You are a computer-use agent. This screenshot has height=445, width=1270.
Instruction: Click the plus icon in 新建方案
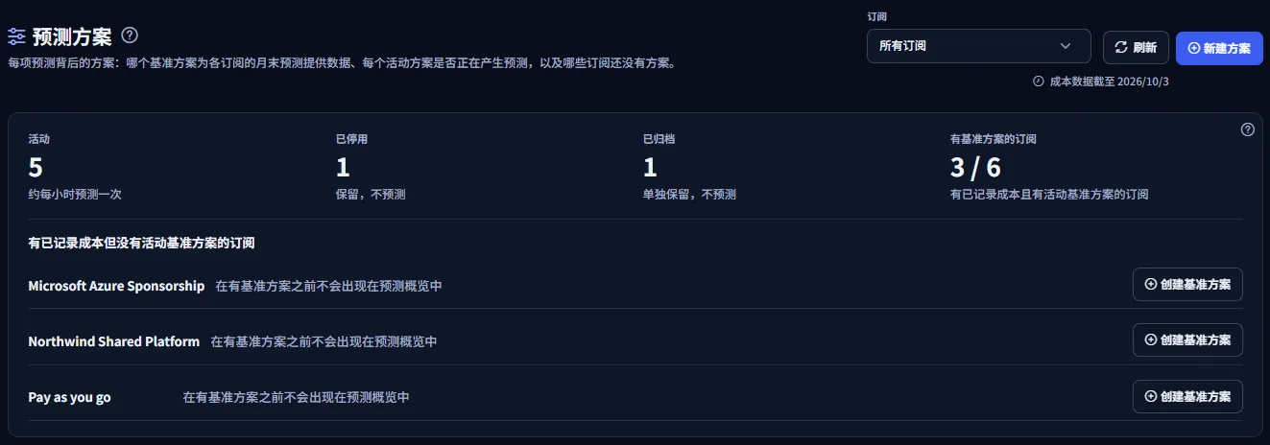coord(1193,48)
